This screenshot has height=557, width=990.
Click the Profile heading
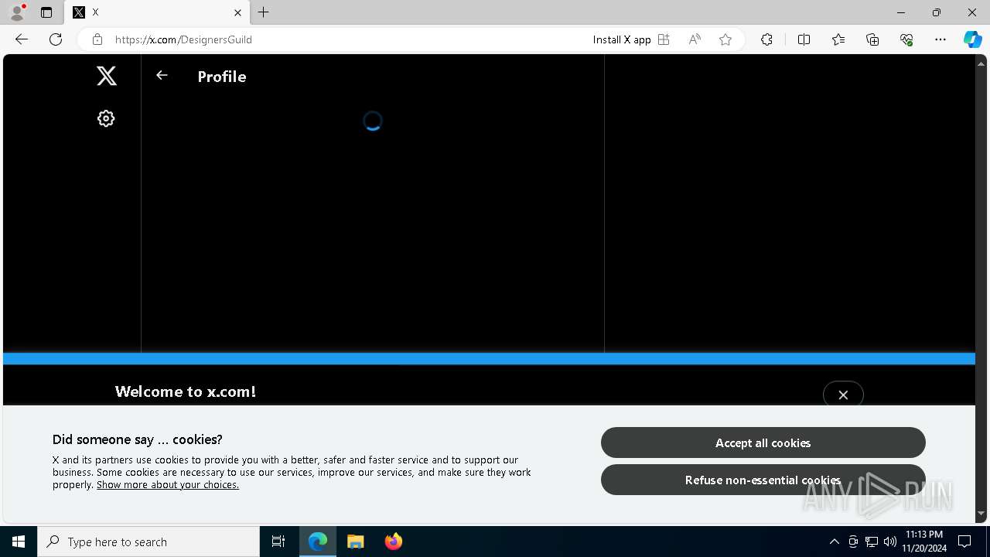click(222, 77)
